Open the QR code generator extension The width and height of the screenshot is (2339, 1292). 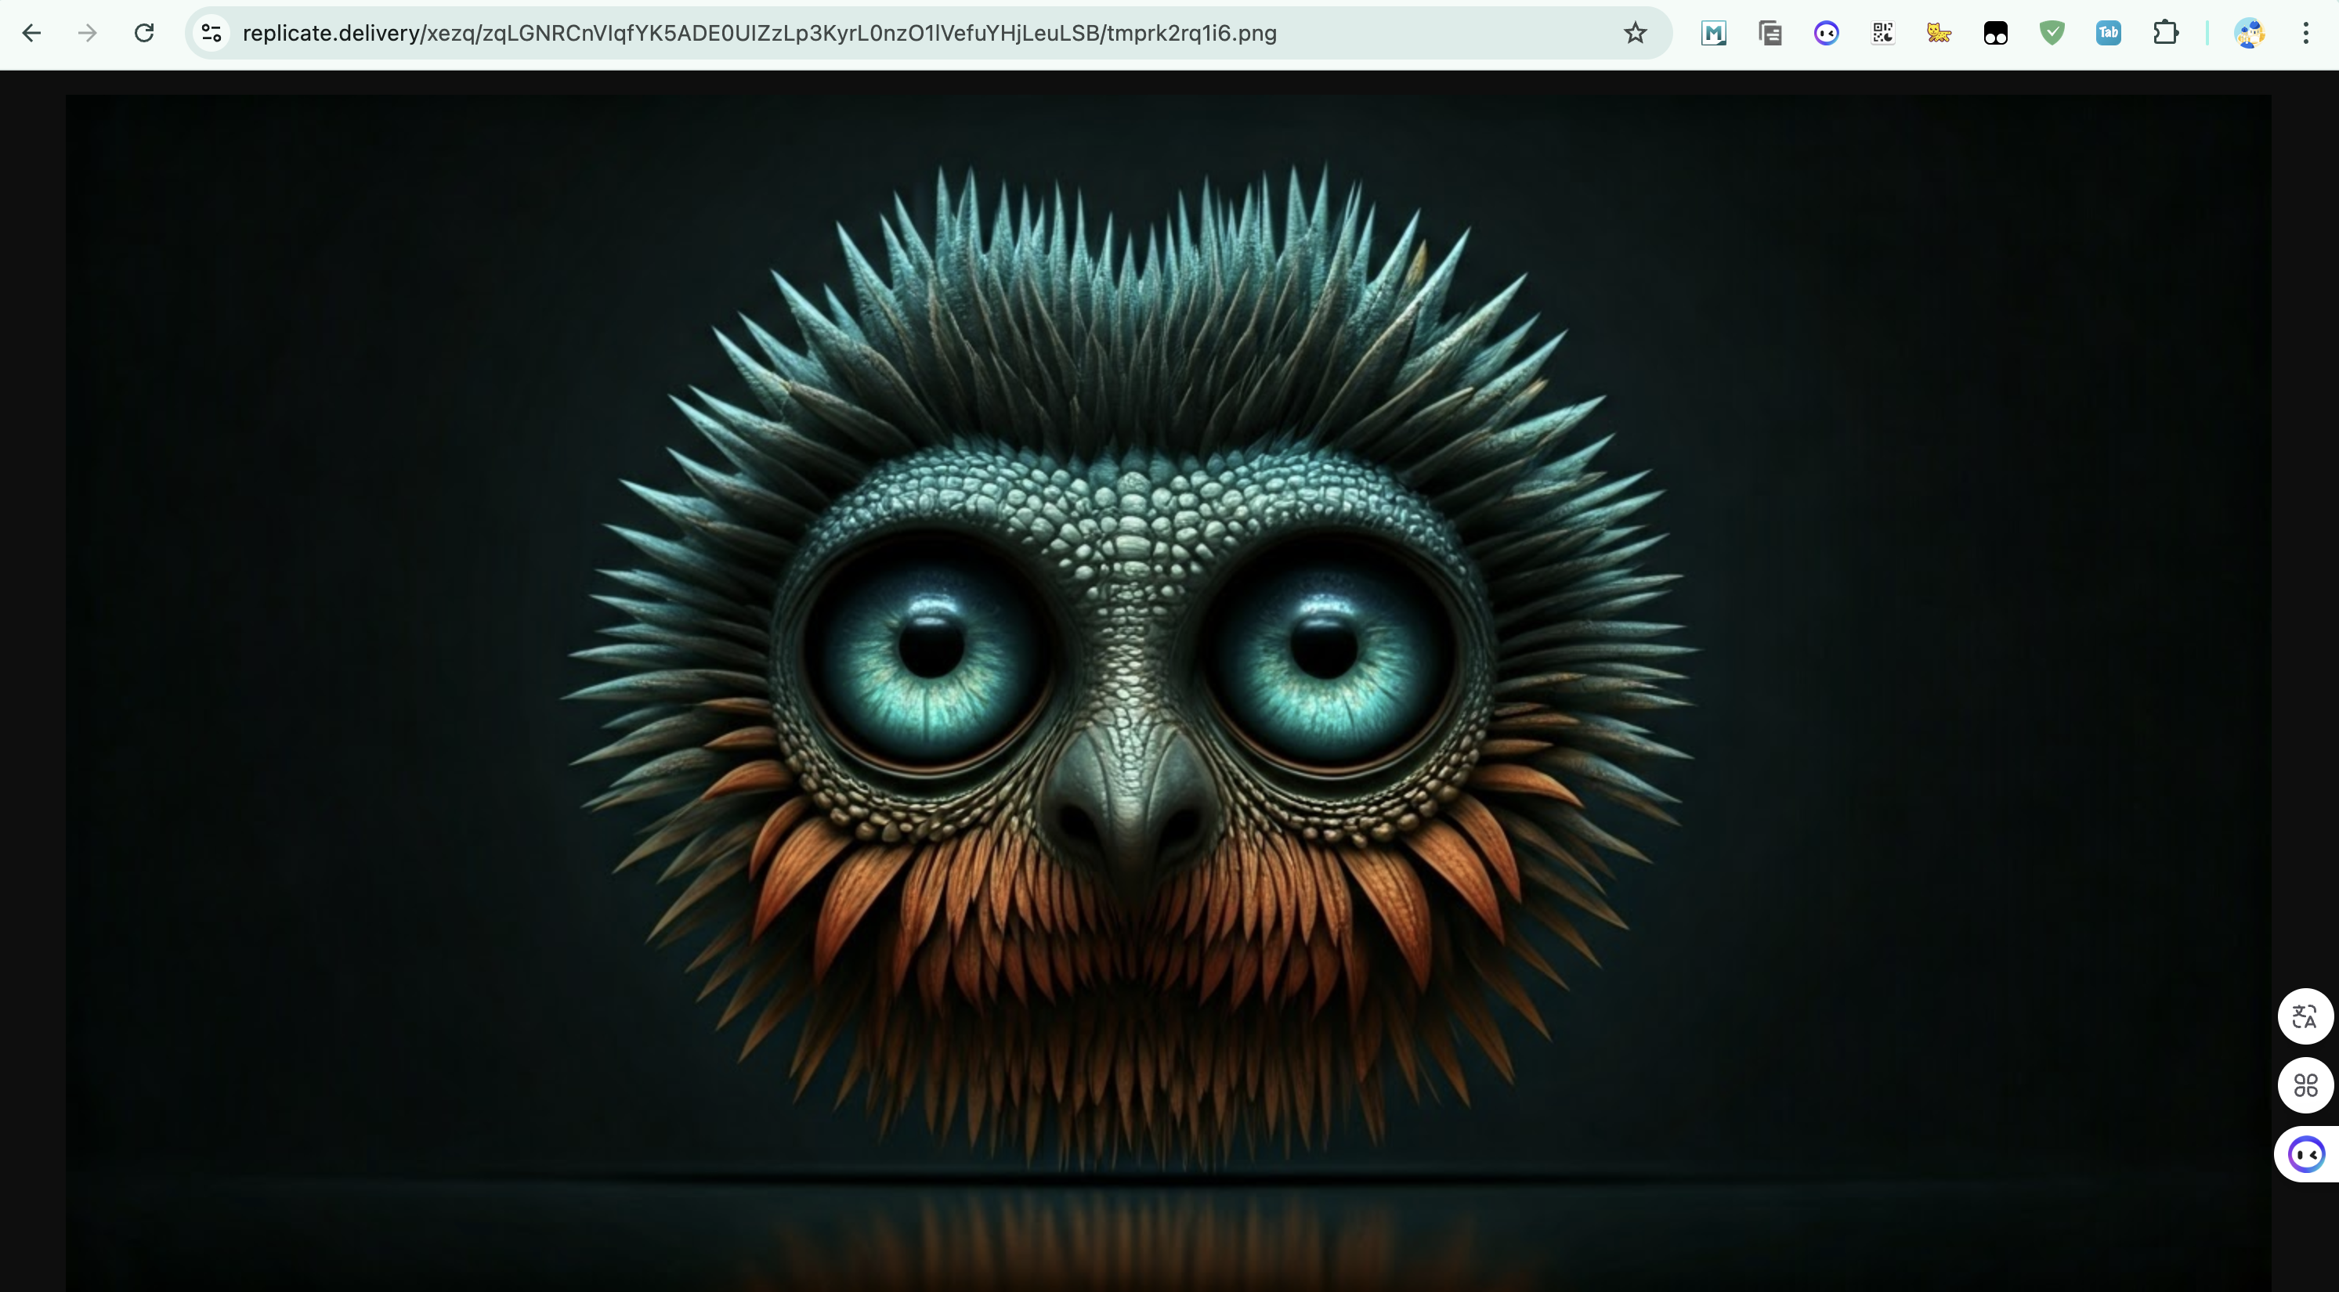point(1882,34)
